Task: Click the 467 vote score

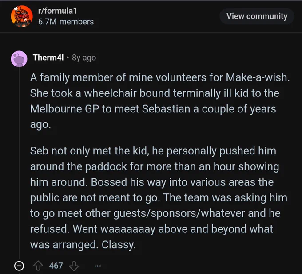Action: (56, 266)
